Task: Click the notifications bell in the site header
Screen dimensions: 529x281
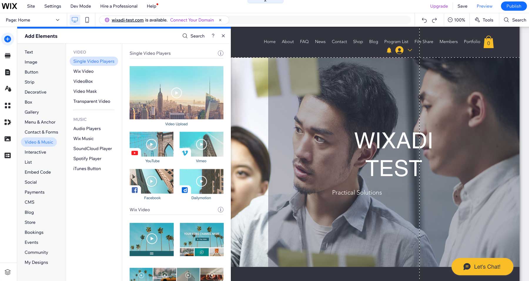Action: (389, 50)
